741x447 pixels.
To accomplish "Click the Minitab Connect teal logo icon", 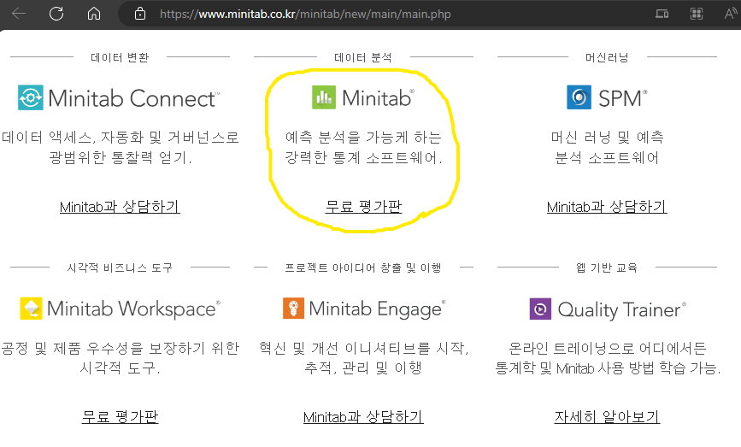I will (x=31, y=97).
